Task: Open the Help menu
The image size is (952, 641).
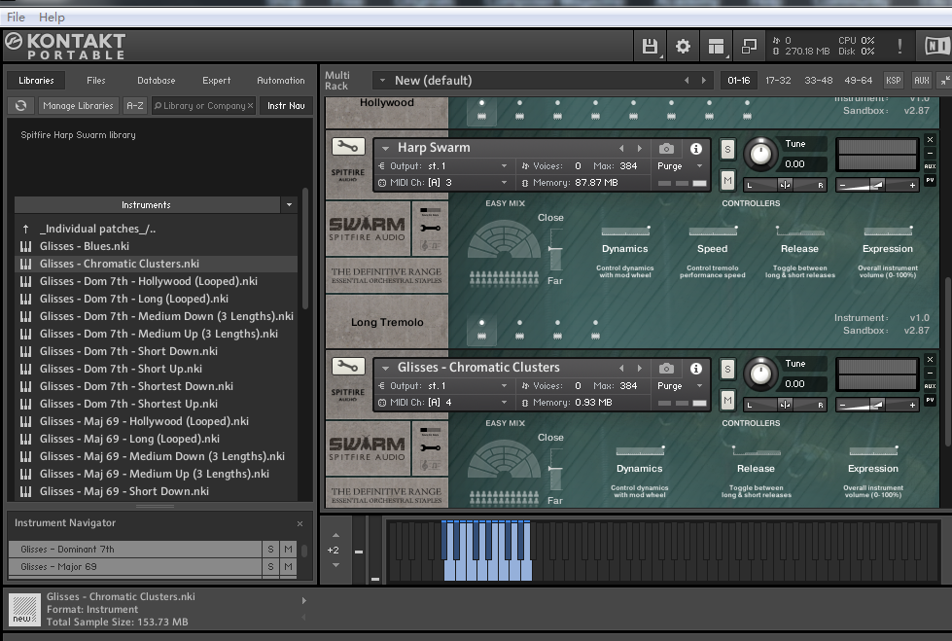Action: [x=52, y=17]
